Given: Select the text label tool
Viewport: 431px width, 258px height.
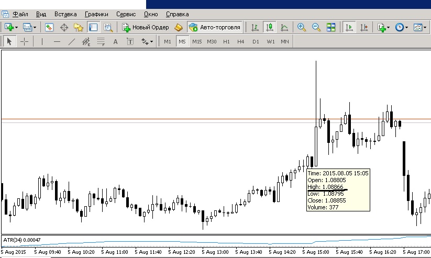Looking at the screenshot, I should [115, 41].
